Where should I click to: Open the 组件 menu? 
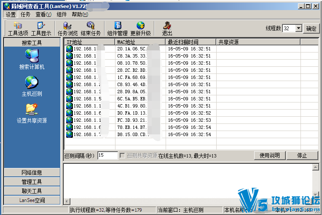coord(62,15)
